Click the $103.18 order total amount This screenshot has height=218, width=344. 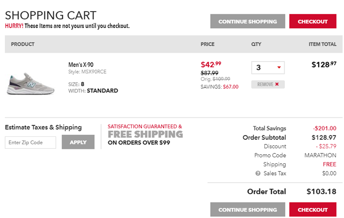(x=321, y=191)
